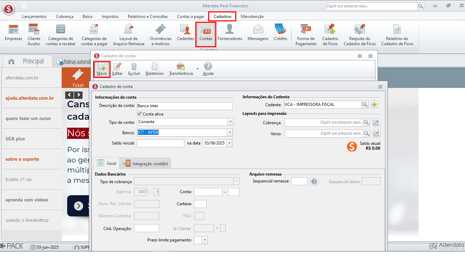The height and width of the screenshot is (259, 465).
Task: Open Relatório do Cadastro de Fixos
Action: 397,34
